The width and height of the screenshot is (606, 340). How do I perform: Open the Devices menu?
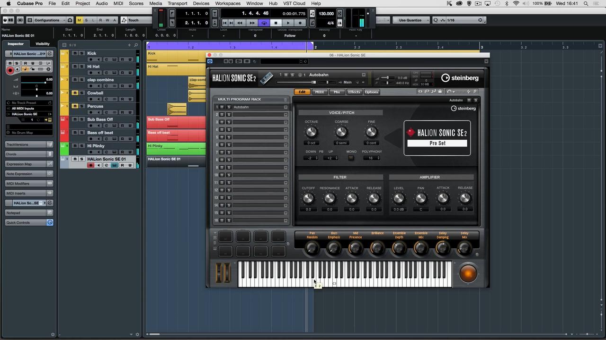[x=201, y=3]
